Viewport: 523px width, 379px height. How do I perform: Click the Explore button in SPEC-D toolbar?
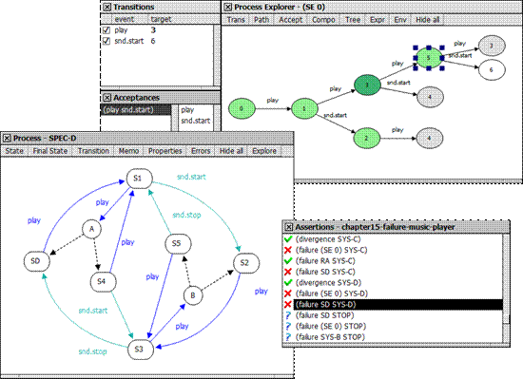point(264,151)
